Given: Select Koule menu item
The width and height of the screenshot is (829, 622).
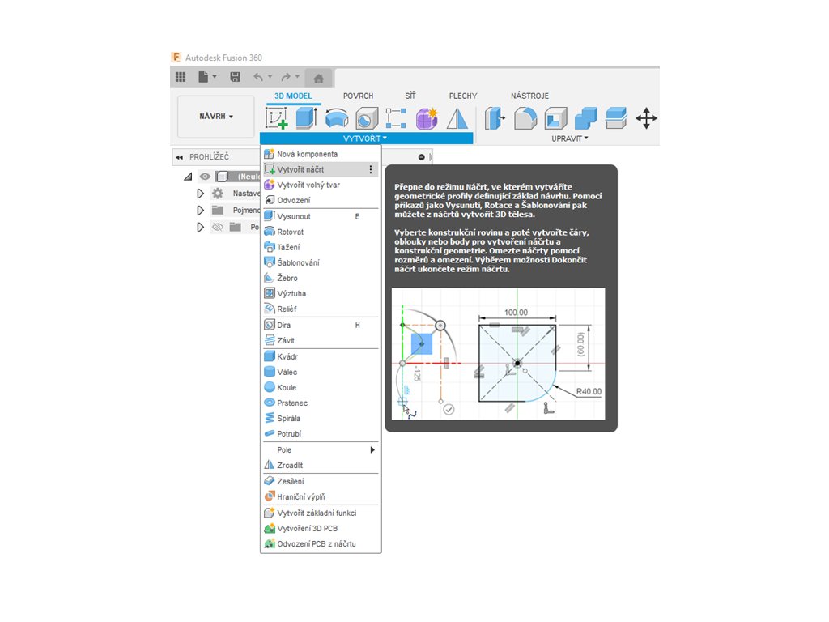Looking at the screenshot, I should pos(321,387).
